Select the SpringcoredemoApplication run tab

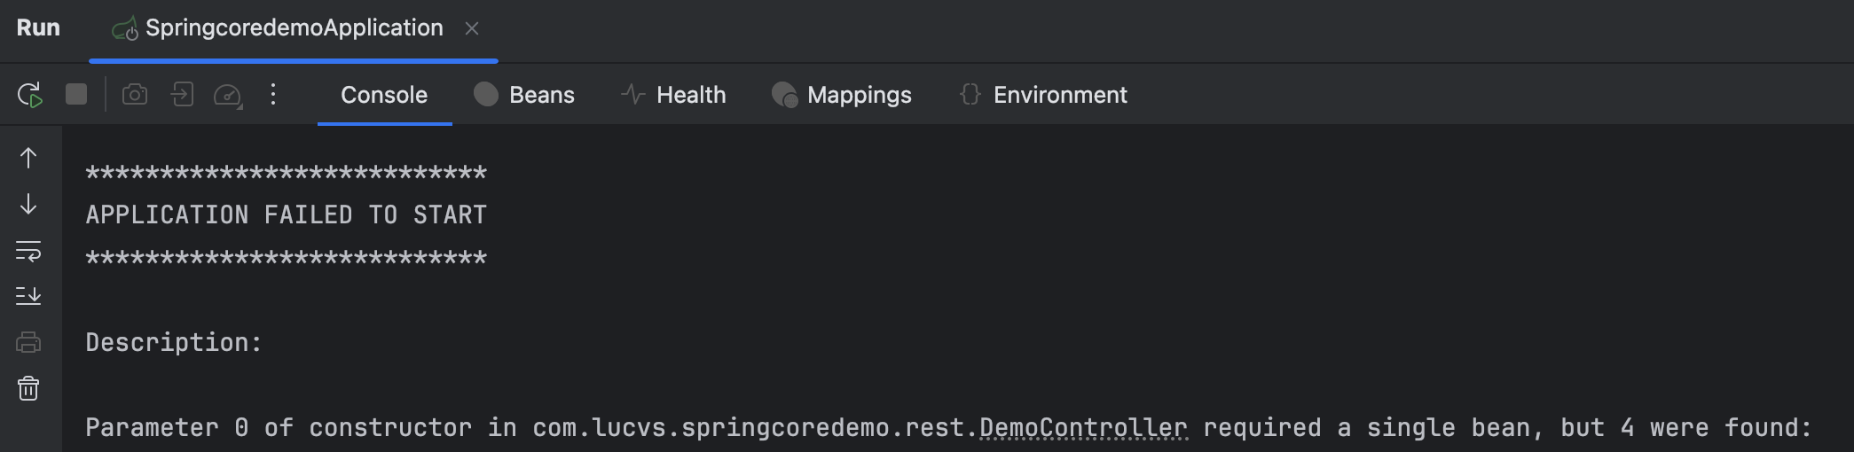click(x=294, y=28)
